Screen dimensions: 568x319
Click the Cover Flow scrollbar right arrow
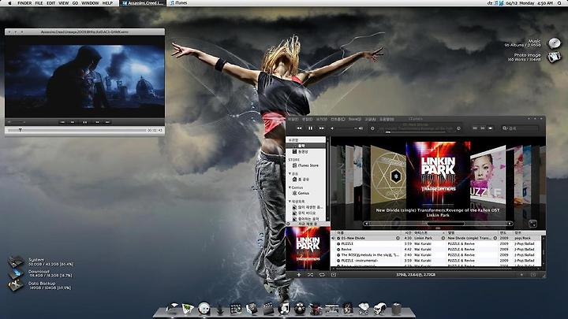pyautogui.click(x=510, y=224)
